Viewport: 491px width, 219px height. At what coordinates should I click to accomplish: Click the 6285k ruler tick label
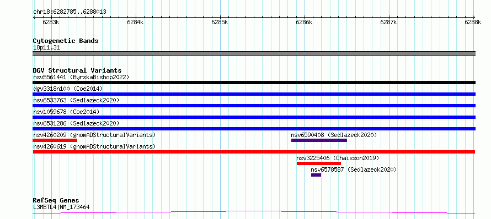[220, 22]
